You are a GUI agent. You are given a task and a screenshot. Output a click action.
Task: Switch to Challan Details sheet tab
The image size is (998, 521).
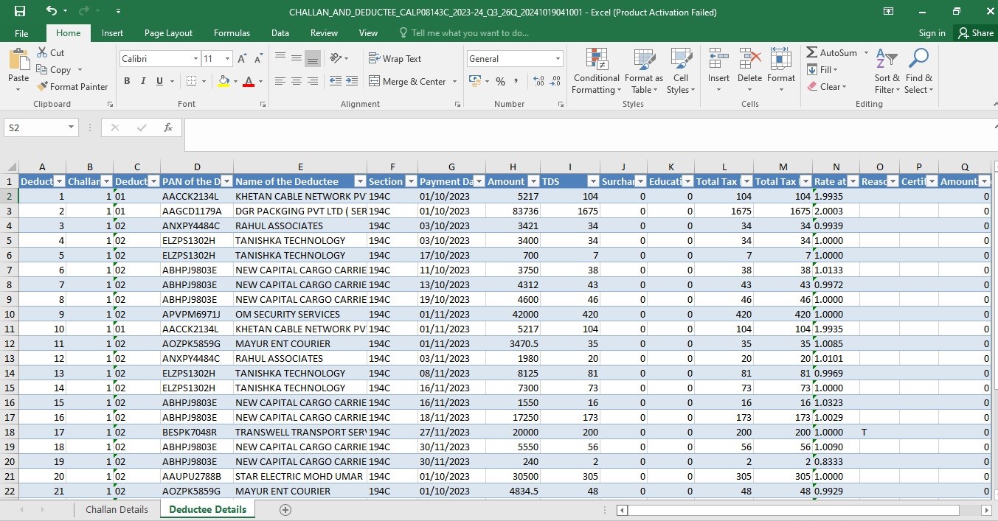click(x=117, y=509)
